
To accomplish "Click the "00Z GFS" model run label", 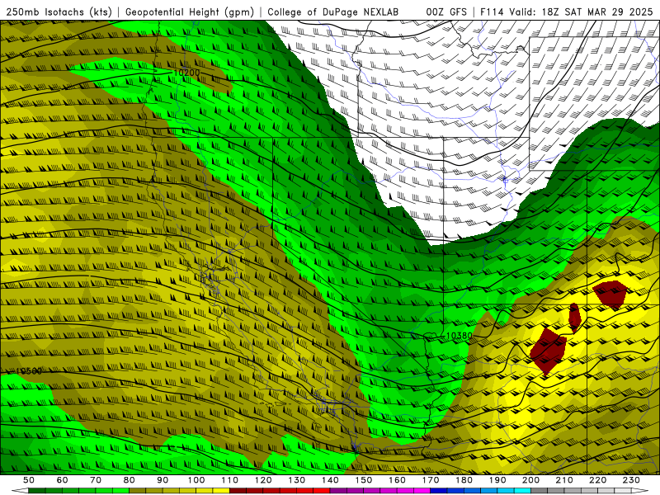I will point(446,12).
